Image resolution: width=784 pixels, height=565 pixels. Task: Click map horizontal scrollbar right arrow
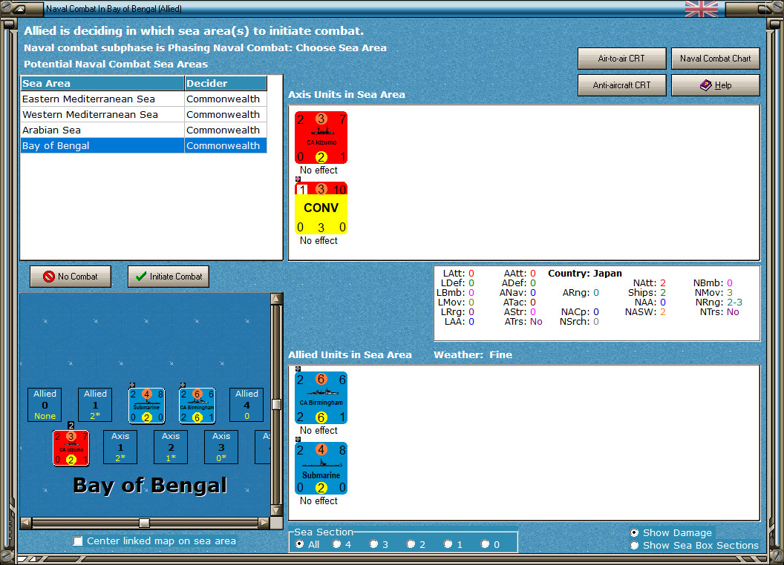point(264,523)
